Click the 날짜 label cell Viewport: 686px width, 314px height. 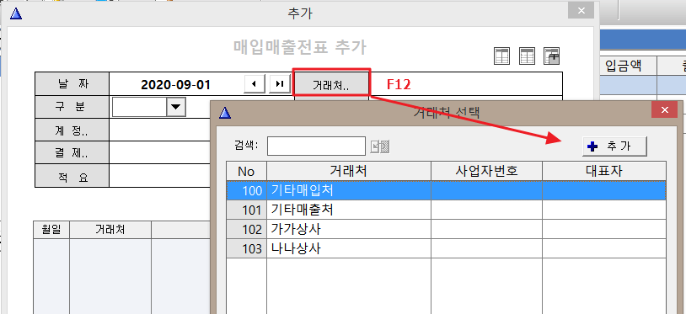click(x=72, y=84)
